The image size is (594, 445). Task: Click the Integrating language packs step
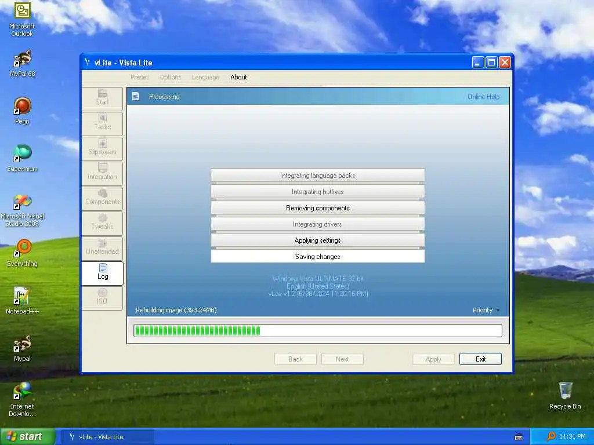[318, 176]
